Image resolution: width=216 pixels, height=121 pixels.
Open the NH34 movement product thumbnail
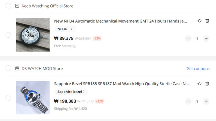pos(33,35)
